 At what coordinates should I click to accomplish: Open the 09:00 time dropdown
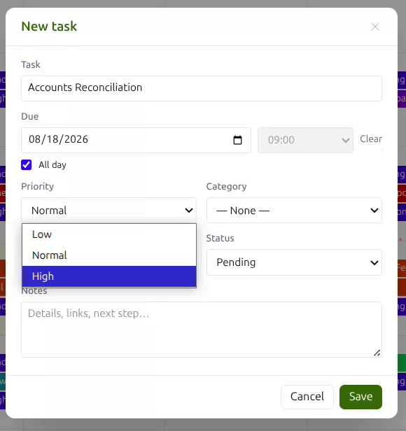[305, 140]
